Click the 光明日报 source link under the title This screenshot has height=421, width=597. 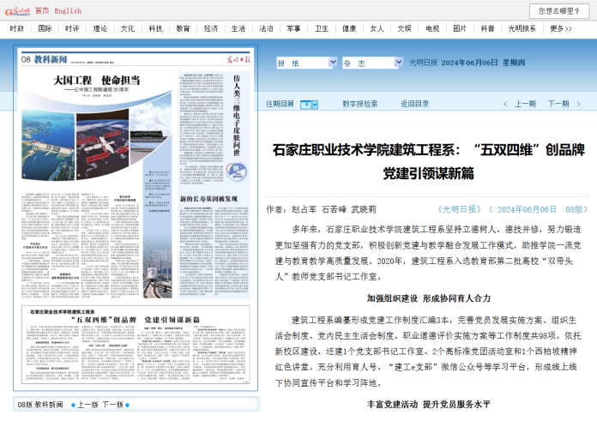pyautogui.click(x=459, y=209)
